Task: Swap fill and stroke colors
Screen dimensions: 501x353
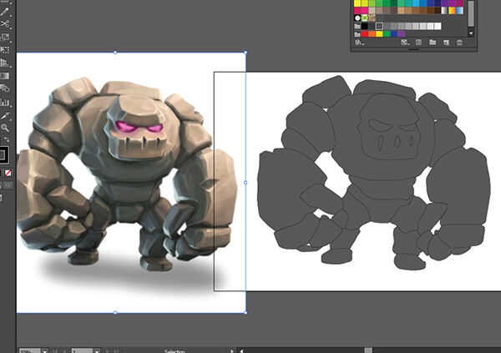Action: tap(6, 139)
